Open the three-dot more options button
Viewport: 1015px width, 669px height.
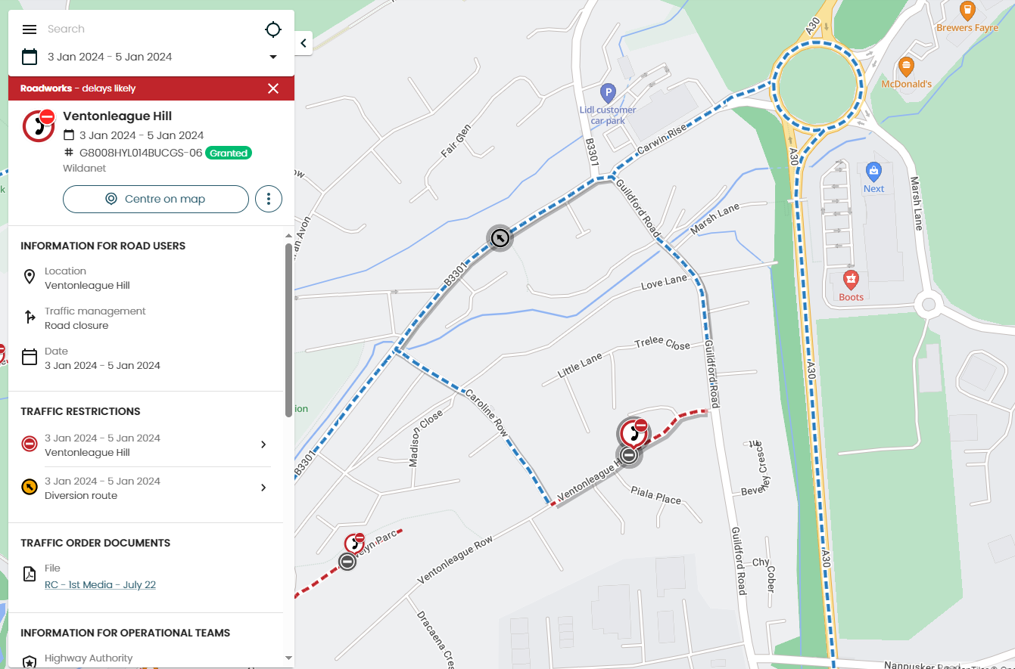click(x=269, y=199)
